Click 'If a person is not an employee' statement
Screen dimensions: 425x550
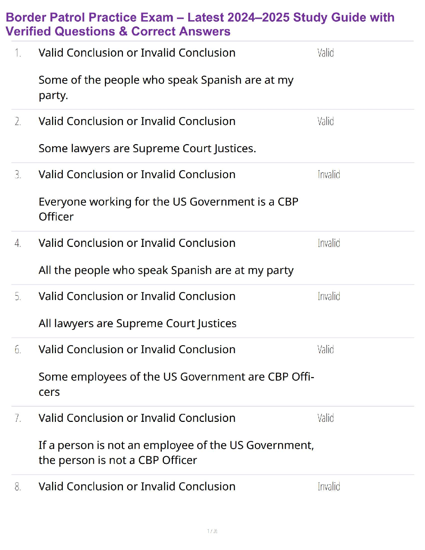tap(176, 452)
